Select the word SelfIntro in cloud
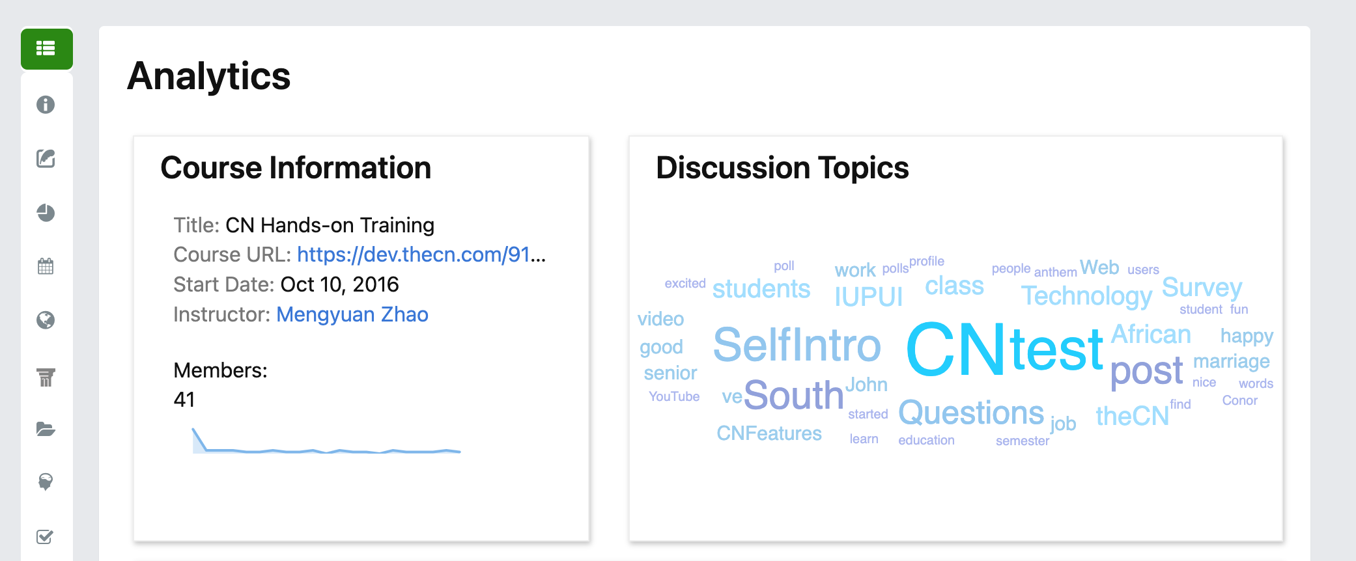The width and height of the screenshot is (1356, 561). 797,345
